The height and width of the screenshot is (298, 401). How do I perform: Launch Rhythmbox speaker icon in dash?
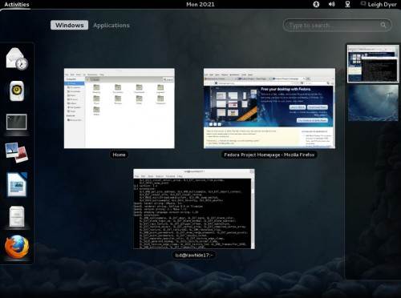17,91
